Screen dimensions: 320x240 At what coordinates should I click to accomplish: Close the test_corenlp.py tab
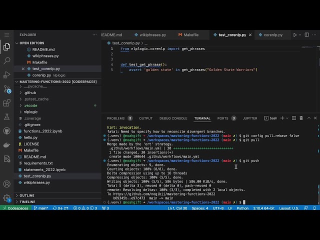pyautogui.click(x=250, y=35)
